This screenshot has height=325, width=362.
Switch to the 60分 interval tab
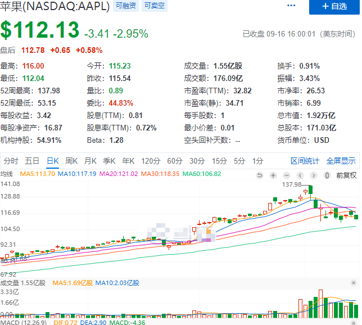[175, 161]
